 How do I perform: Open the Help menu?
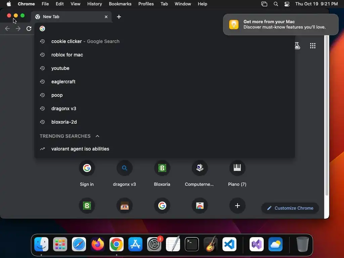click(x=202, y=4)
